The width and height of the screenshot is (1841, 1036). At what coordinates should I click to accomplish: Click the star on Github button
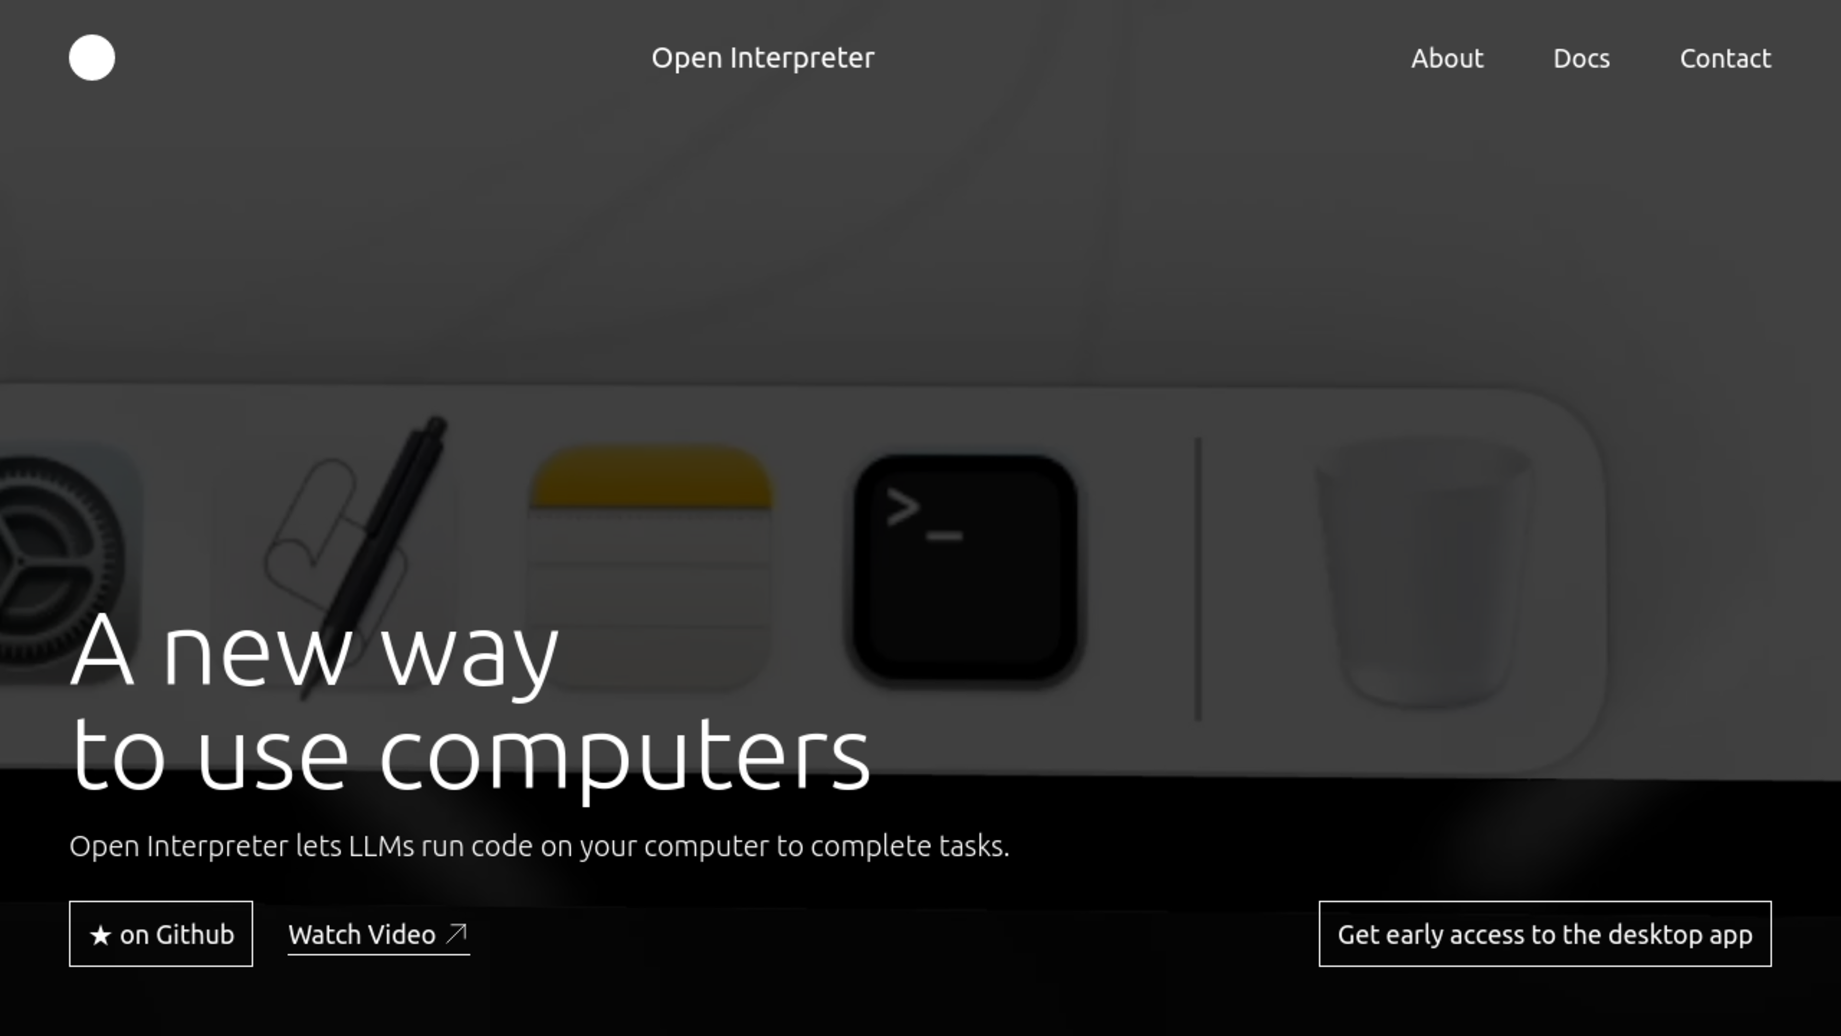pos(161,933)
